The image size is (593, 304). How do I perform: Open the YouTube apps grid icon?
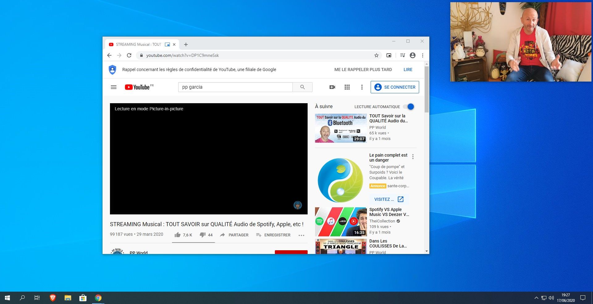[x=347, y=87]
